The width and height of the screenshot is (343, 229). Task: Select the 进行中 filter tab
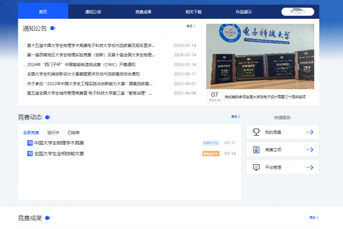[53, 133]
